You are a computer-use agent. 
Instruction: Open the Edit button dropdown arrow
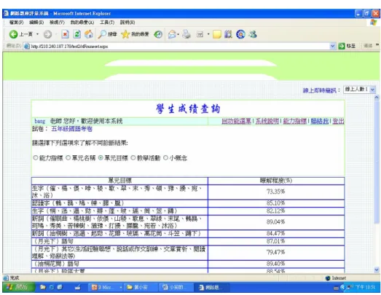(208, 34)
